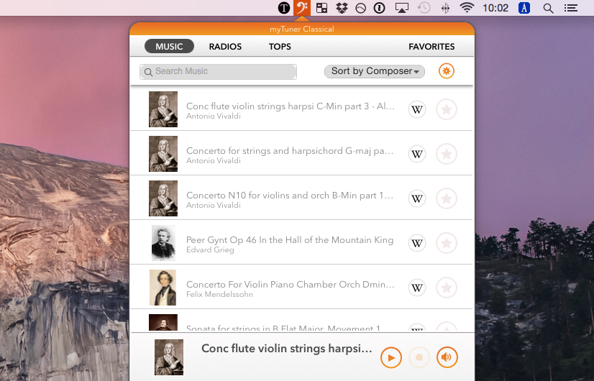The image size is (594, 381).
Task: Click the 'Felix Mendelssohn' composer name
Action: pos(220,294)
